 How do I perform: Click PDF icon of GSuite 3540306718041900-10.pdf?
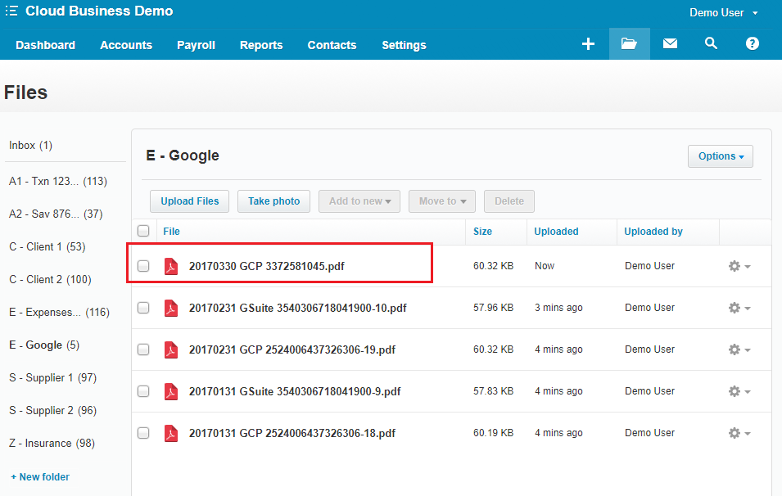(171, 308)
